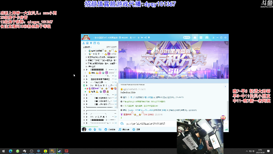Image resolution: width=273 pixels, height=154 pixels.
Task: Favorite the channel with the star icon
Action: pyautogui.click(x=139, y=38)
